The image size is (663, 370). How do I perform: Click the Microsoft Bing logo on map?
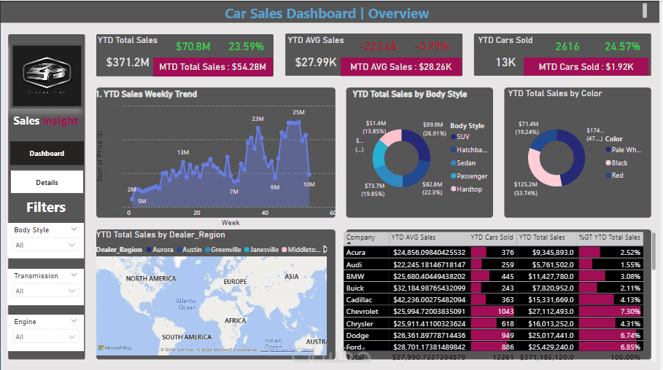tap(115, 348)
